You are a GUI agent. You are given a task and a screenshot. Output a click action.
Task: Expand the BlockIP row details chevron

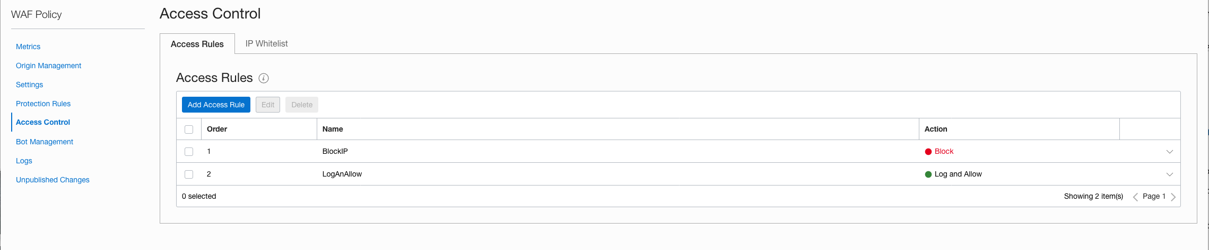point(1169,152)
